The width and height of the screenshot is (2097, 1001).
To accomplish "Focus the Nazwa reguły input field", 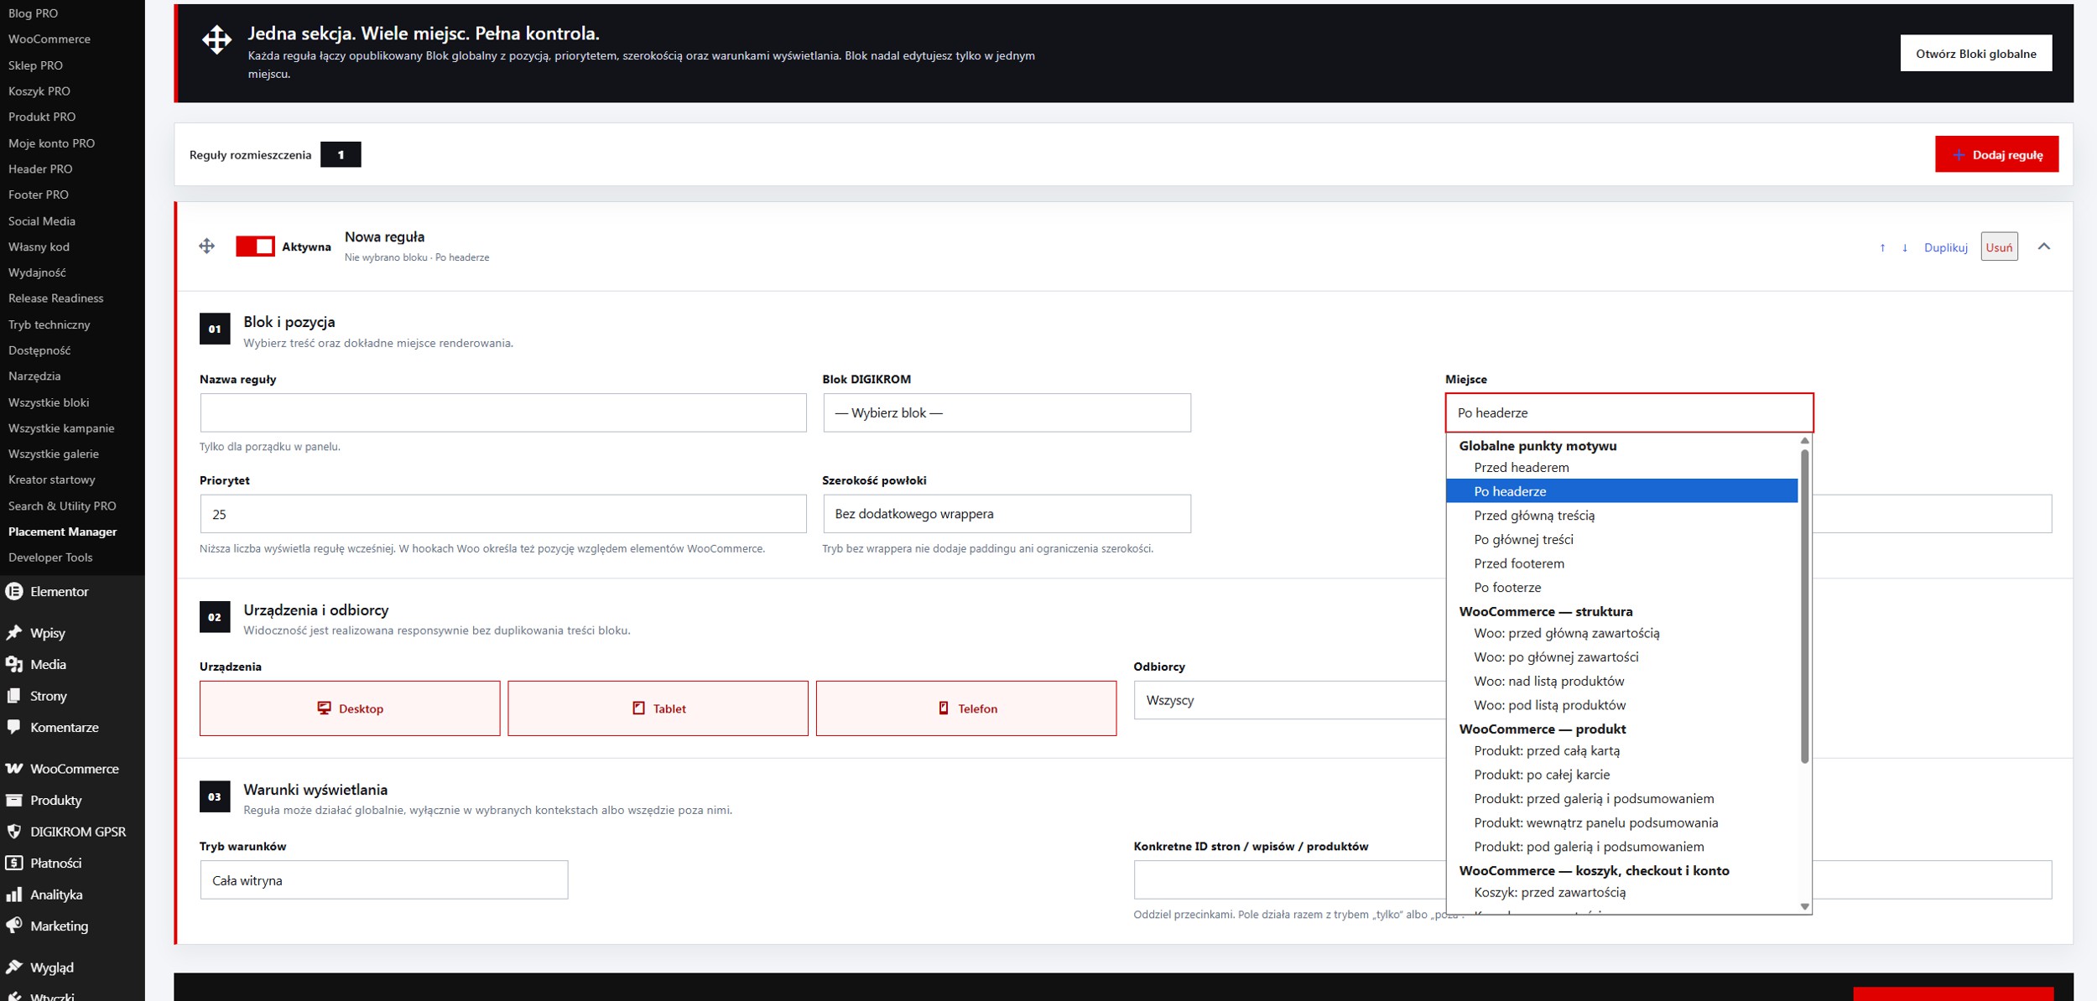I will [x=503, y=412].
